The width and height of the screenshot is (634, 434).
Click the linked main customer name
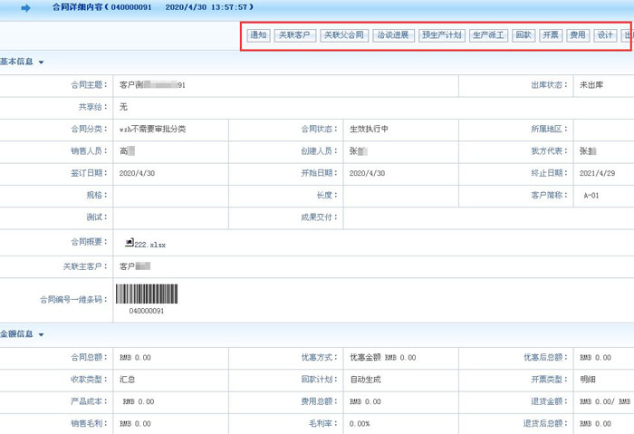pos(134,266)
